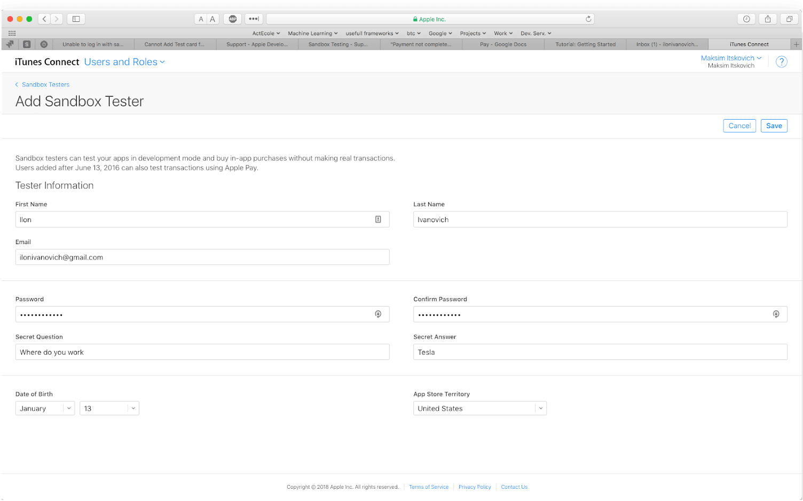Expand the Work bookmarks folder
This screenshot has height=501, width=803.
click(503, 33)
